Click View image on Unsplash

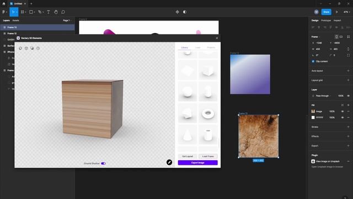[328, 161]
